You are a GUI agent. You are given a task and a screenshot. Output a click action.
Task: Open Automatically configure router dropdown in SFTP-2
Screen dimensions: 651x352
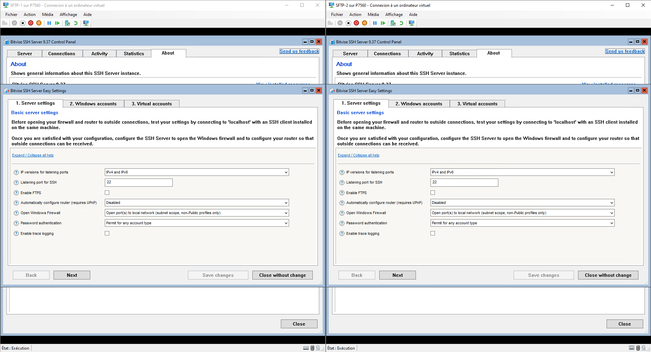tap(522, 203)
